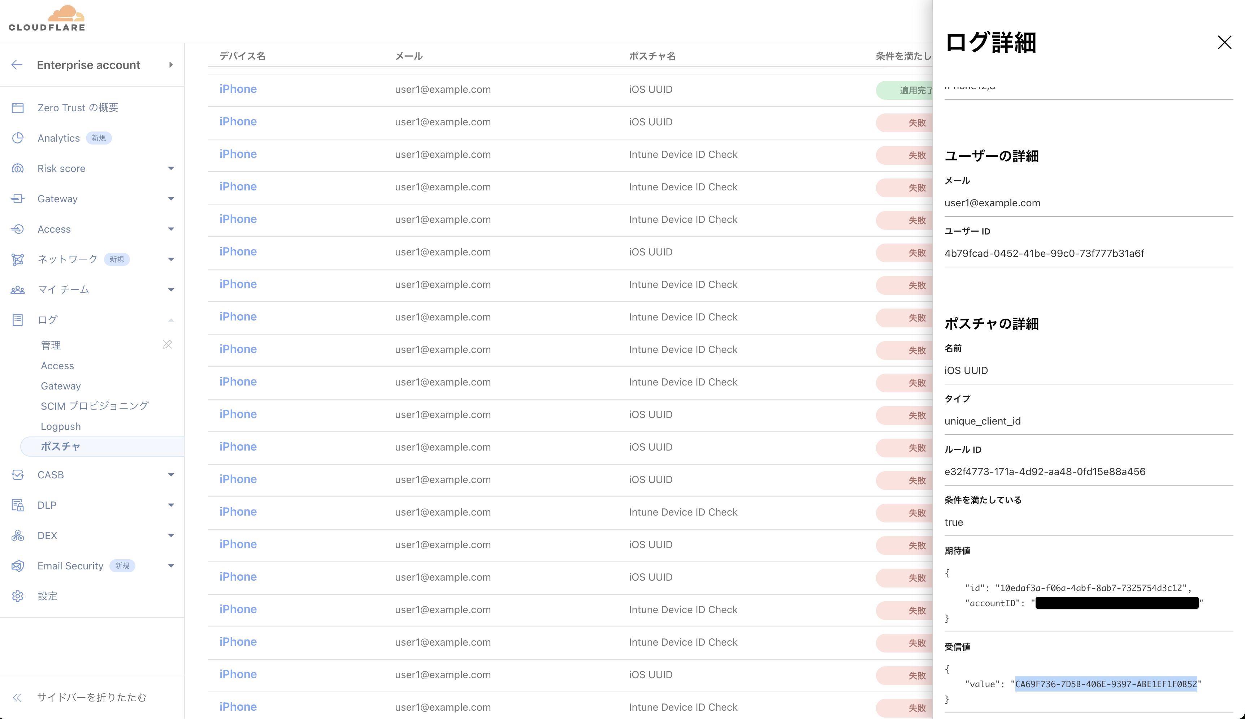Click the highlighted received UUID value
The width and height of the screenshot is (1245, 719).
tap(1106, 684)
